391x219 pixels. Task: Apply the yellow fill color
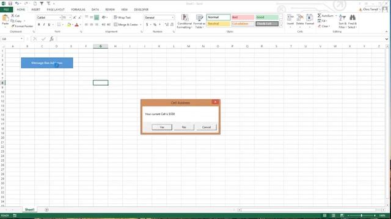click(69, 24)
